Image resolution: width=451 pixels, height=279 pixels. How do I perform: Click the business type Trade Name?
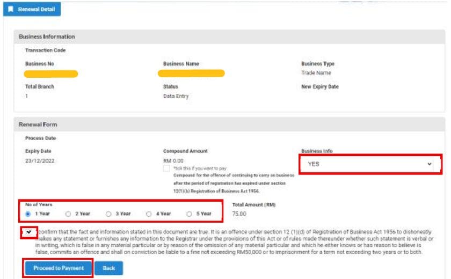click(x=316, y=73)
